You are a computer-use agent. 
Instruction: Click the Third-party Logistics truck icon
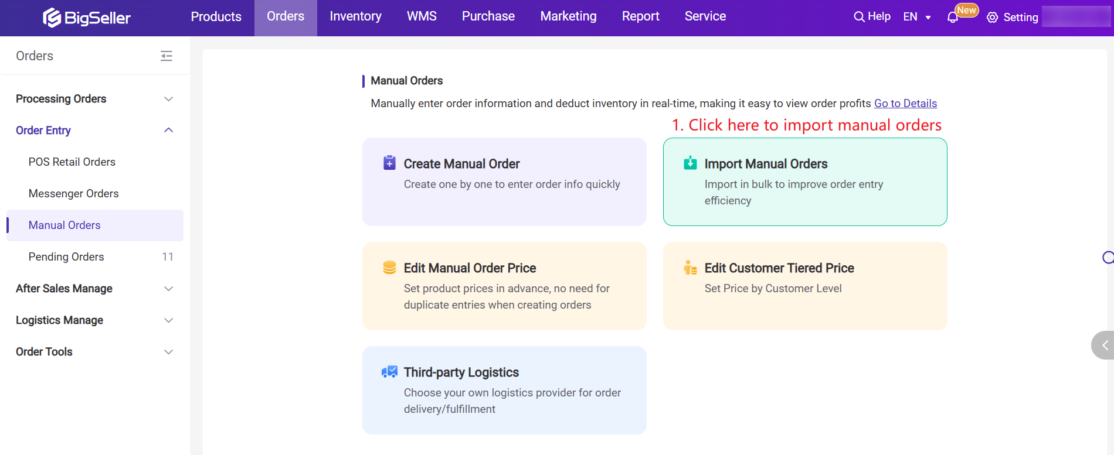[389, 372]
